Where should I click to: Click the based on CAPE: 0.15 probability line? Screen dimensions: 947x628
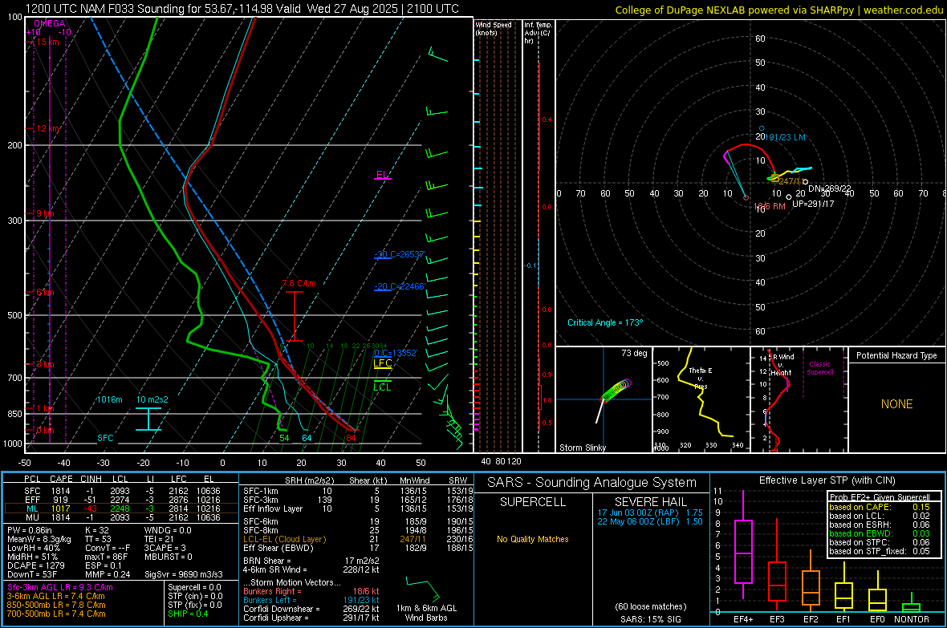880,507
